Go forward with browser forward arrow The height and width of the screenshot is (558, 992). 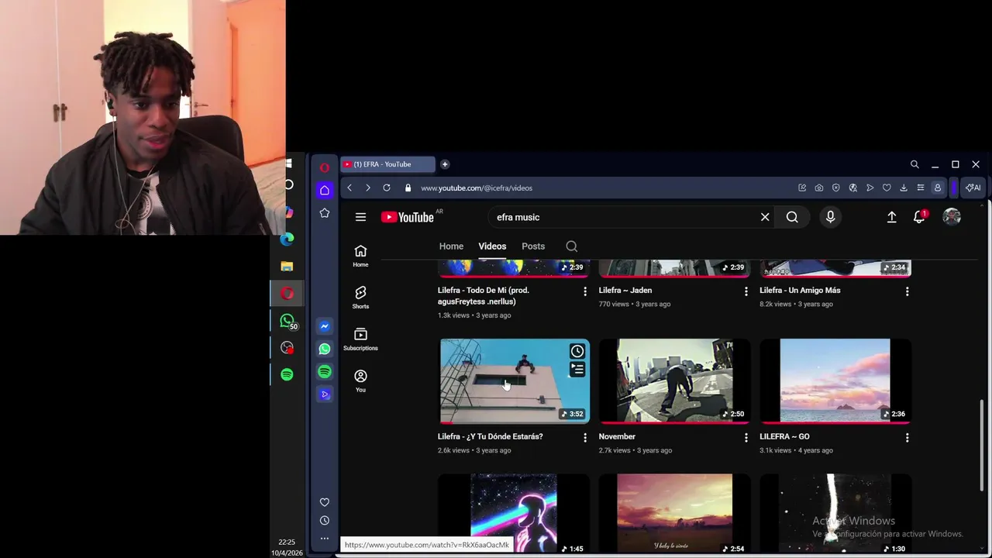(368, 188)
